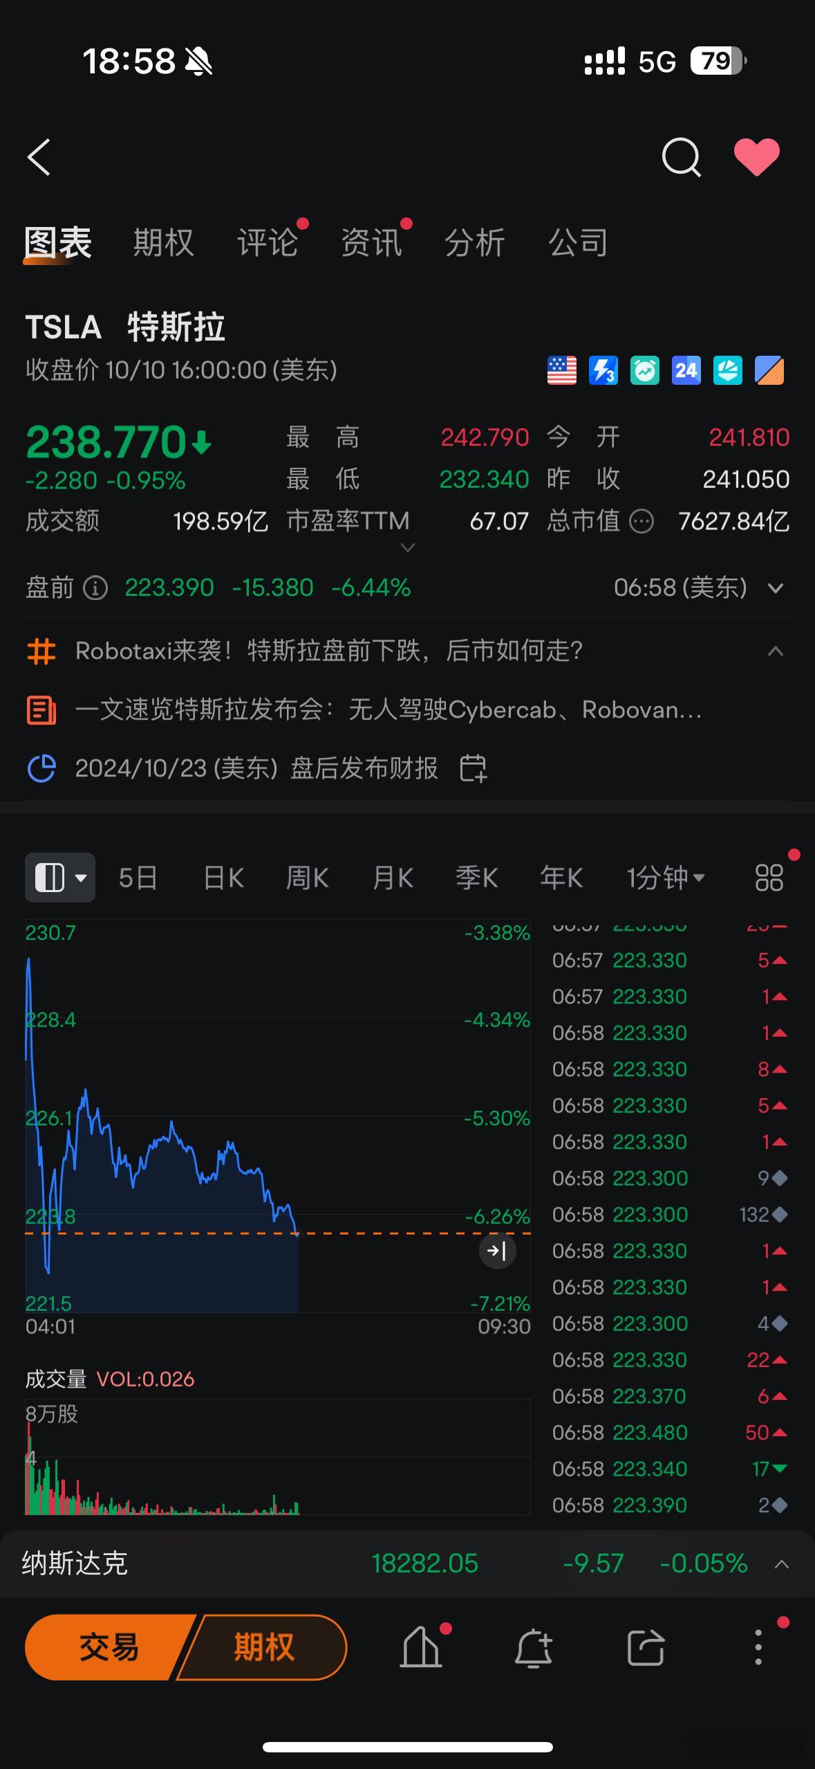
Task: Select the 图表 tab
Action: click(58, 243)
